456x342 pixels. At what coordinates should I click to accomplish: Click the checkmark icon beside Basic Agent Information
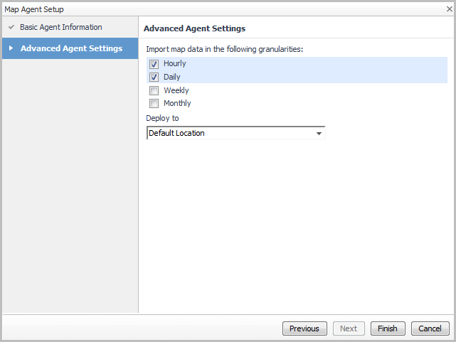point(11,28)
